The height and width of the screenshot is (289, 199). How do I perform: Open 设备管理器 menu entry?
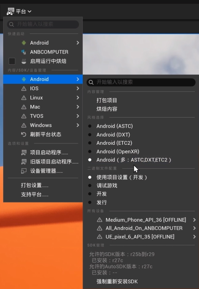pyautogui.click(x=43, y=171)
